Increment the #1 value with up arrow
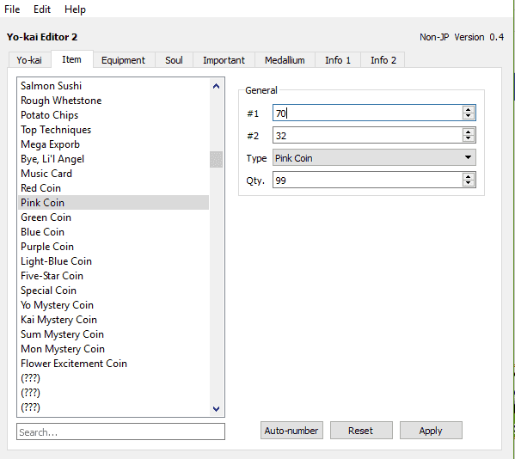This screenshot has width=515, height=459. [x=468, y=110]
